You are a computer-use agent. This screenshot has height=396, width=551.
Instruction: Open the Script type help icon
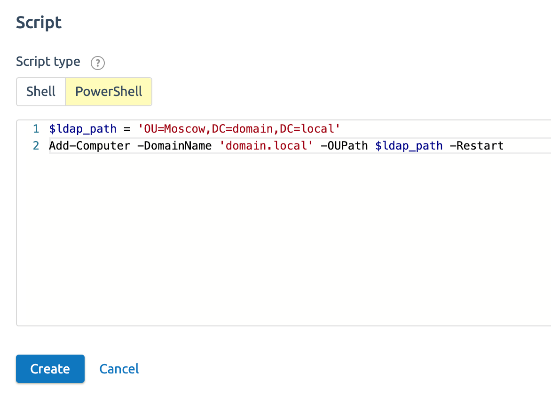pos(98,63)
